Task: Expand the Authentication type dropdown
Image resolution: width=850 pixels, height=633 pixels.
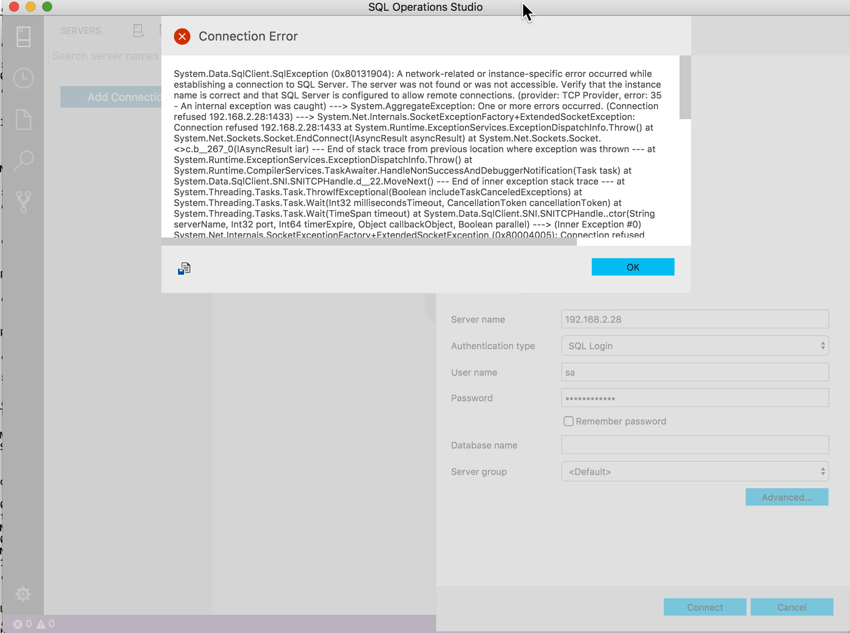Action: pos(694,346)
